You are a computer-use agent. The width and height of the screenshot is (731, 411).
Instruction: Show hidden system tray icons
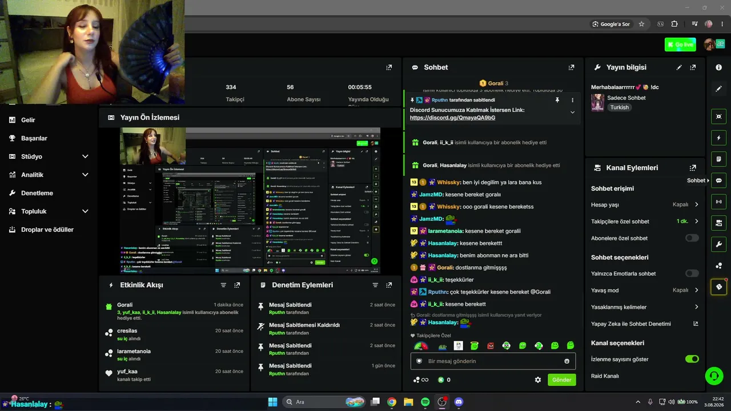[638, 402]
